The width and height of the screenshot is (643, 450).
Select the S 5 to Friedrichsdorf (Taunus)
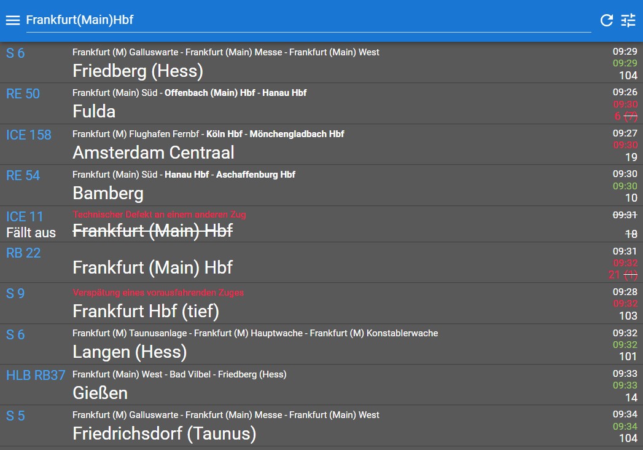[322, 426]
